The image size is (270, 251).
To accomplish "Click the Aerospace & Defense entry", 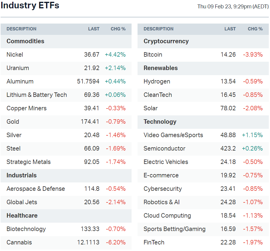I will pyautogui.click(x=36, y=189).
